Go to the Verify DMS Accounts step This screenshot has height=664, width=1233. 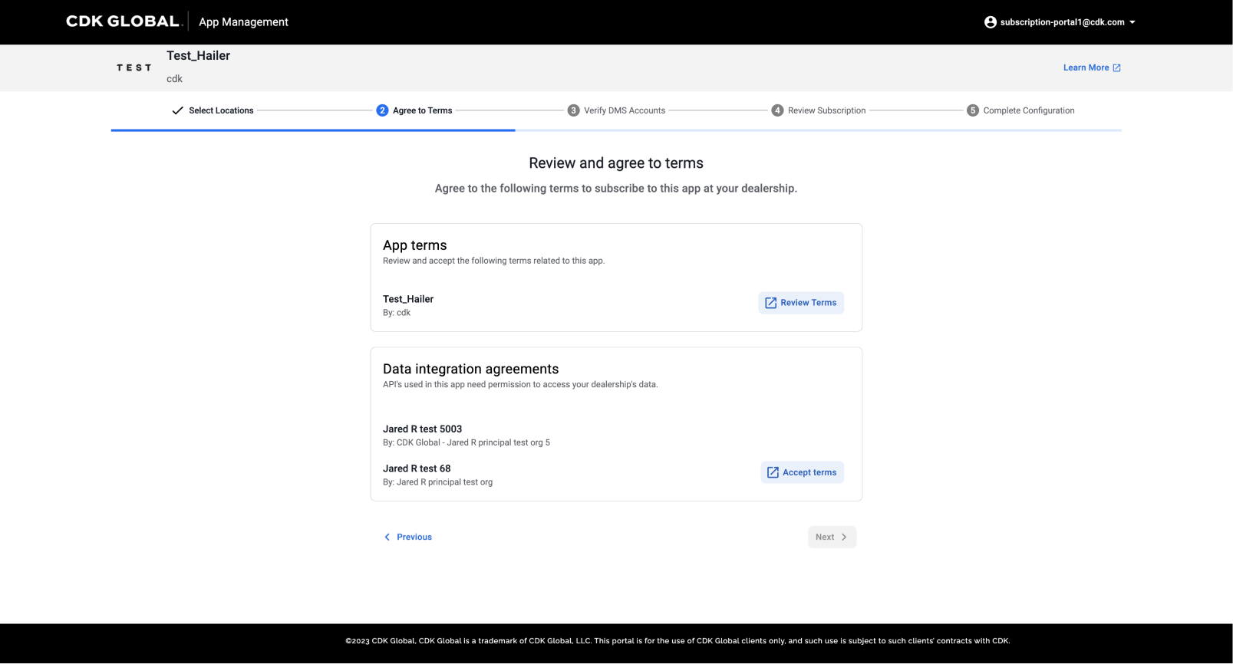tap(625, 110)
